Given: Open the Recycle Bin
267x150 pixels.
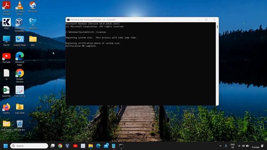Looking at the screenshot, I should pyautogui.click(x=20, y=125).
